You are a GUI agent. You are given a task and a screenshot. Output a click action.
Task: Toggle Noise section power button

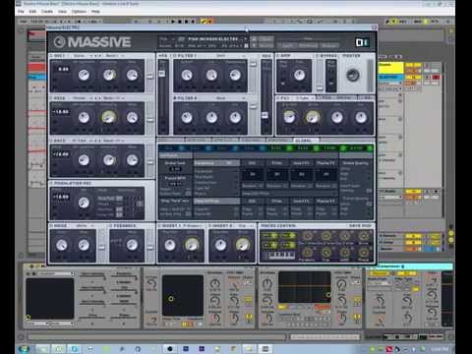tap(51, 226)
